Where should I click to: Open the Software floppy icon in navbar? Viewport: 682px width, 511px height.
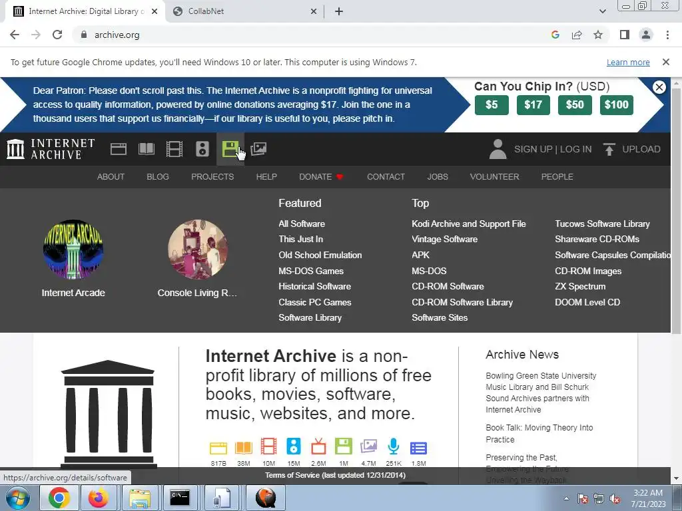pos(230,149)
